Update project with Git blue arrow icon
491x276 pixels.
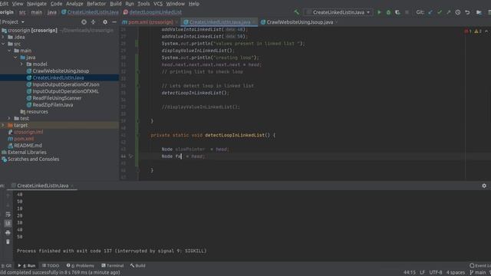[x=430, y=12]
